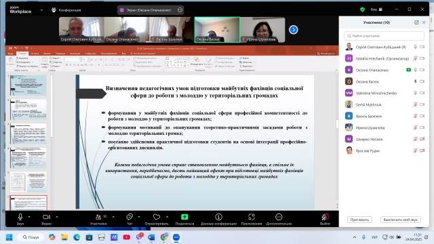The height and width of the screenshot is (244, 434).
Task: Click the green encryption shield icon
Action: pos(362,9)
